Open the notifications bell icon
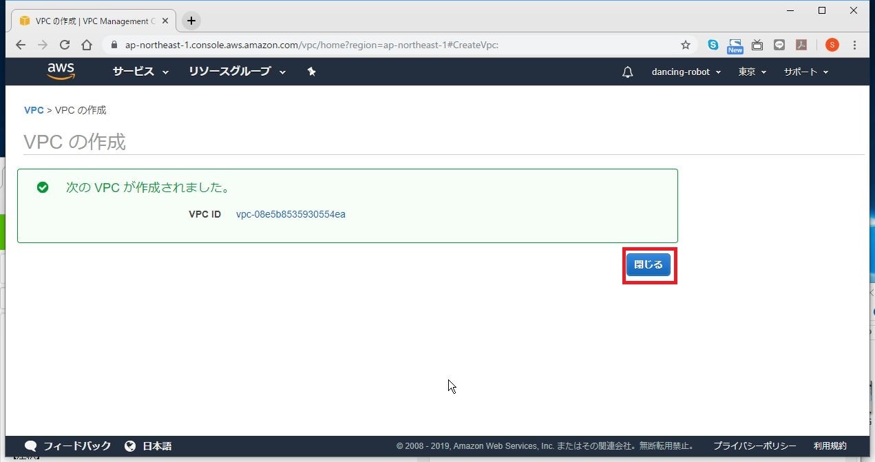This screenshot has width=875, height=462. pos(627,72)
